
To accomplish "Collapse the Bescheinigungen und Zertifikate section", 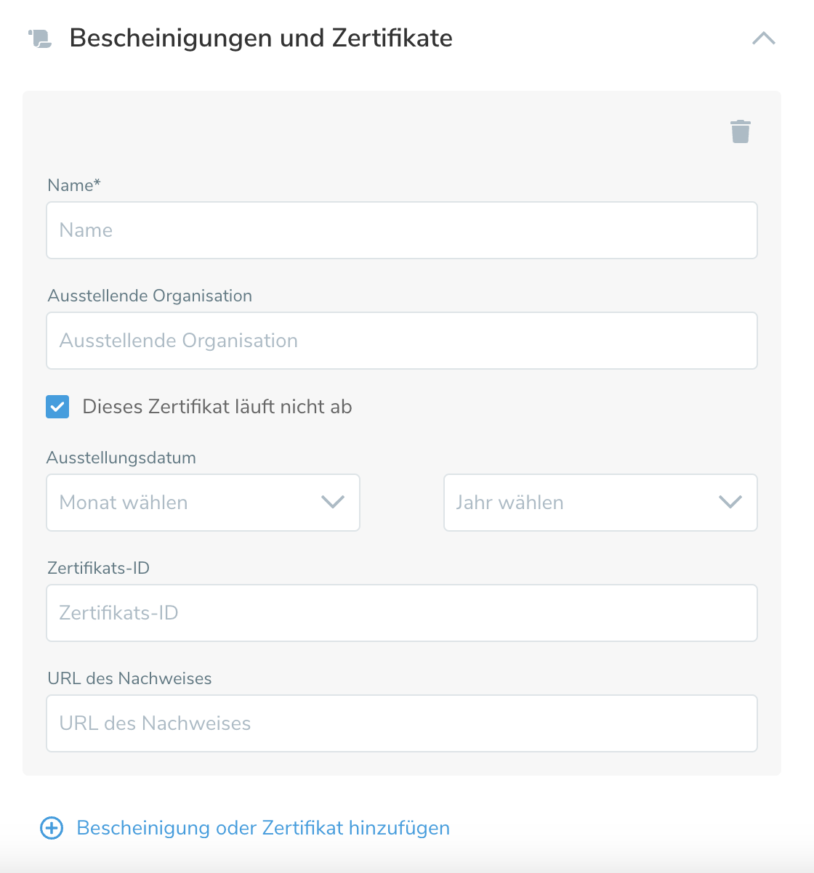I will [763, 38].
